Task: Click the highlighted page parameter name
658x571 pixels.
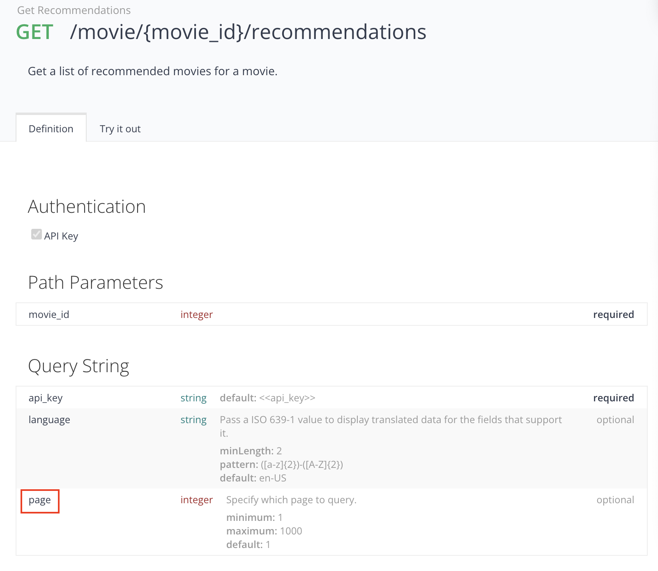Action: 40,500
